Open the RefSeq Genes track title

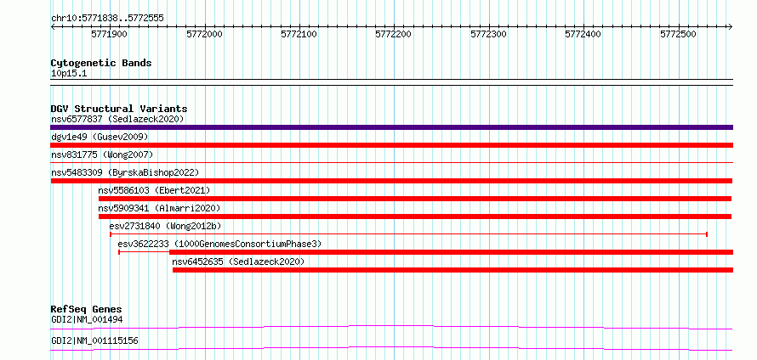point(87,309)
